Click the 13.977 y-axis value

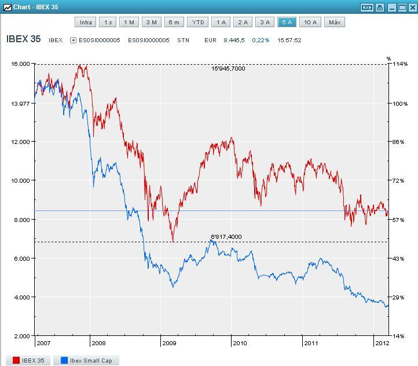point(20,103)
